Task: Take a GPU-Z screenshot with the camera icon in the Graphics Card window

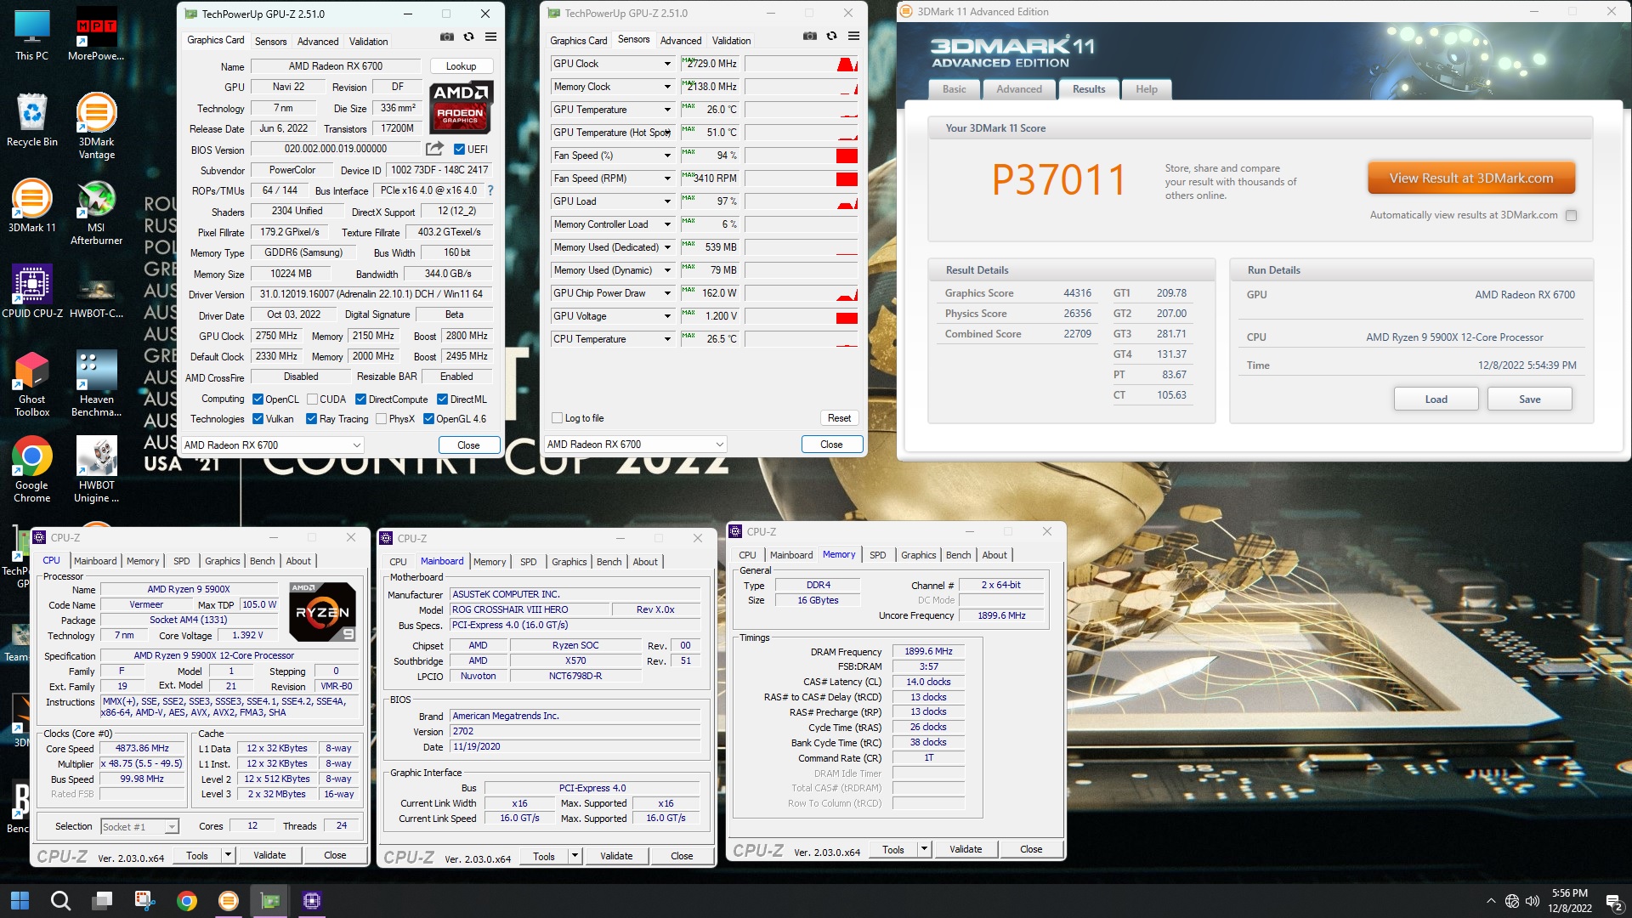Action: click(446, 37)
